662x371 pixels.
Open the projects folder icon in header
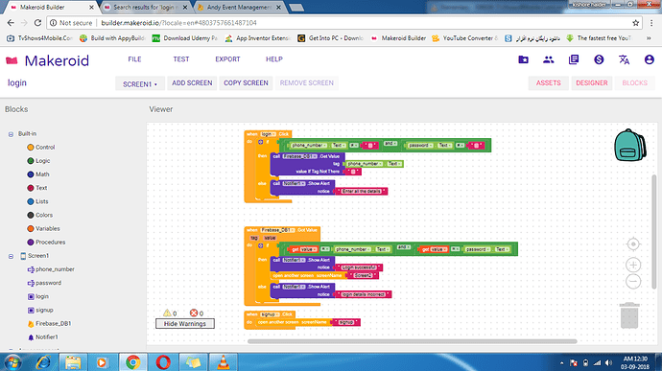[x=523, y=59]
